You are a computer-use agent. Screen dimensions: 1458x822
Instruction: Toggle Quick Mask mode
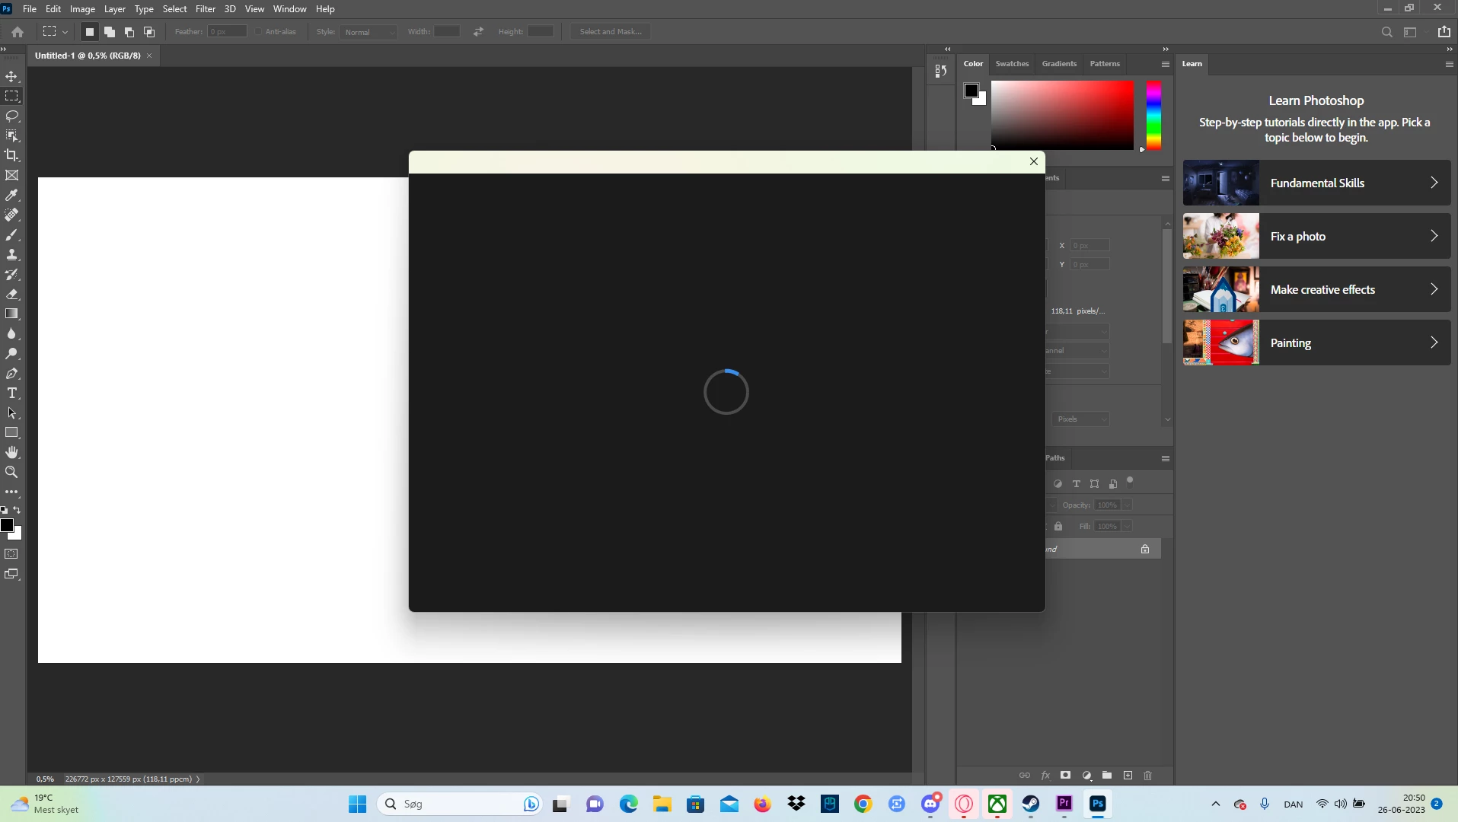11,554
